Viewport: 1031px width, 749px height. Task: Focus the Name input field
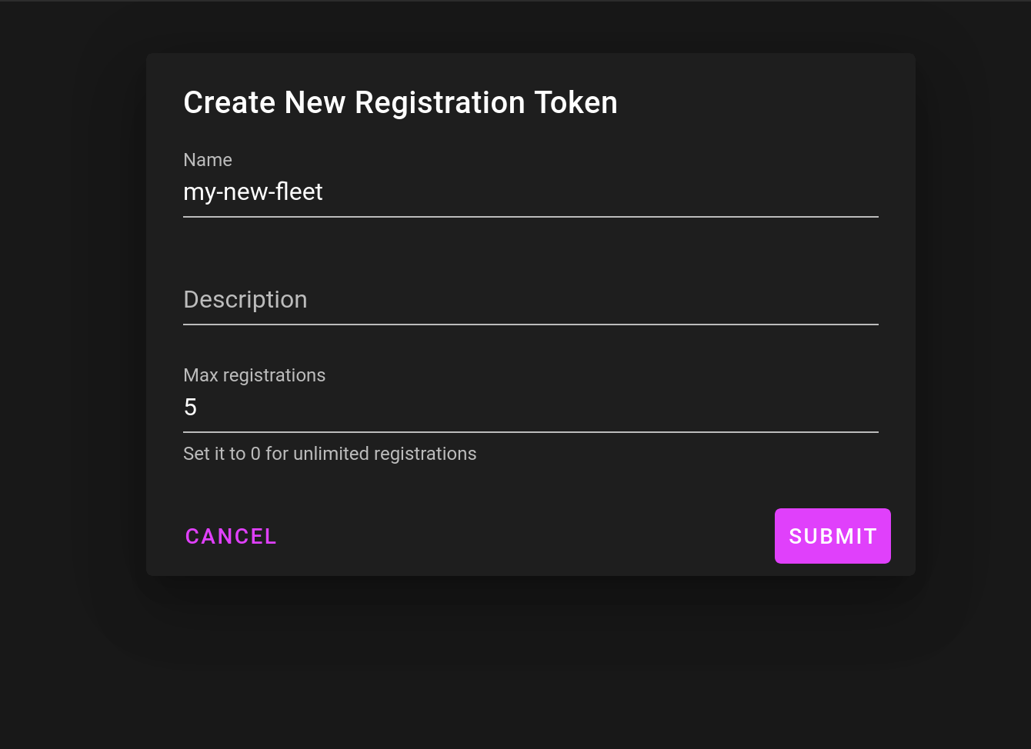point(530,192)
